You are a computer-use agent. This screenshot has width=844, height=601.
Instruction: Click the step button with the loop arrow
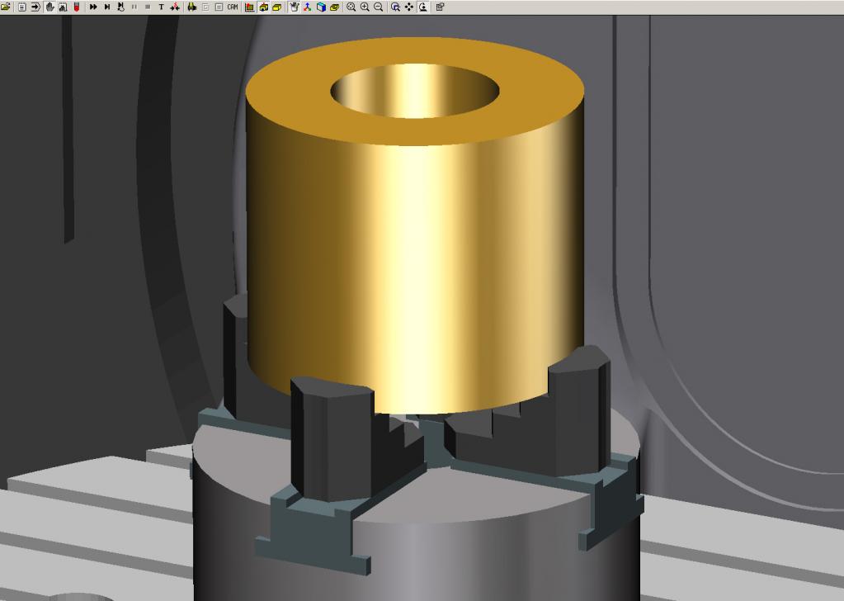coord(120,7)
